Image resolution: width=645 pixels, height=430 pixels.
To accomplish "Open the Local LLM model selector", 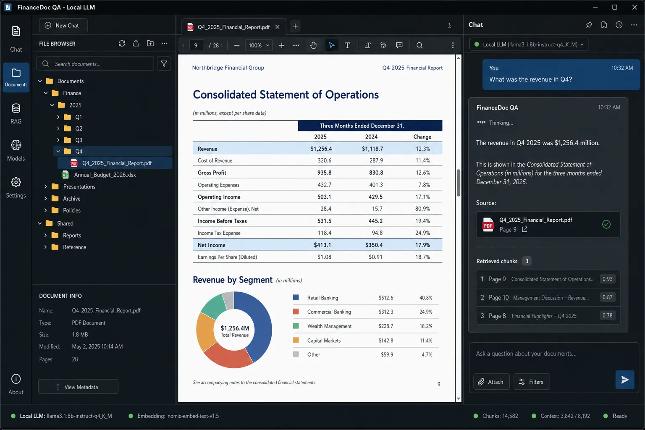I will [x=528, y=44].
